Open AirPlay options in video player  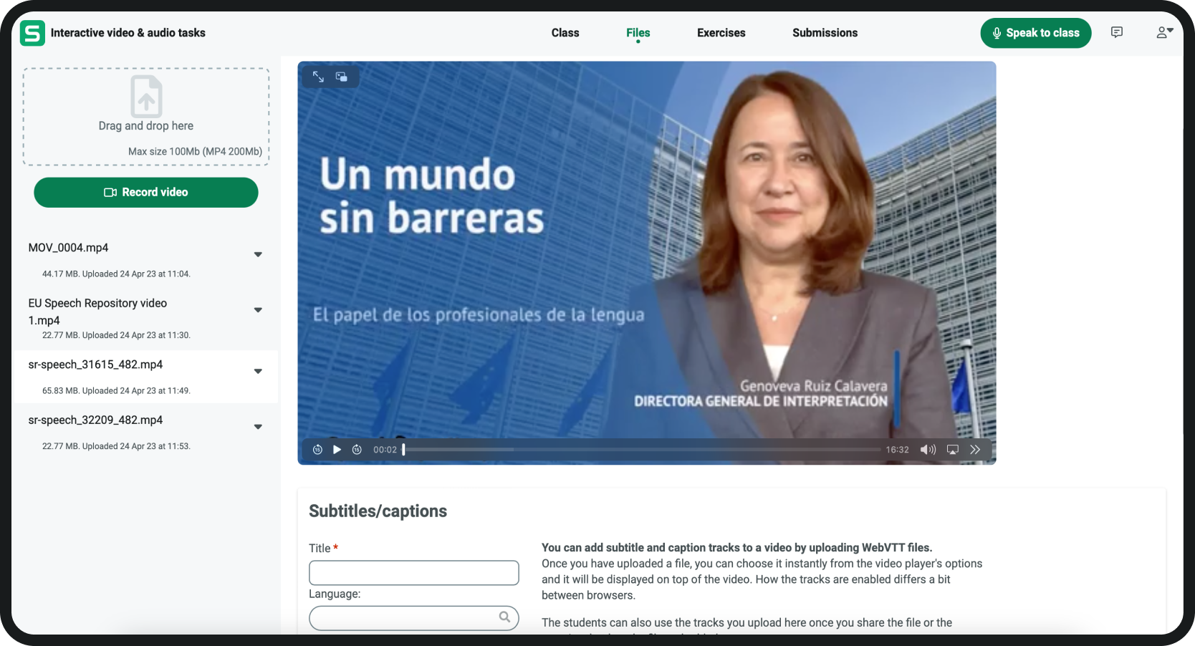[x=952, y=450]
